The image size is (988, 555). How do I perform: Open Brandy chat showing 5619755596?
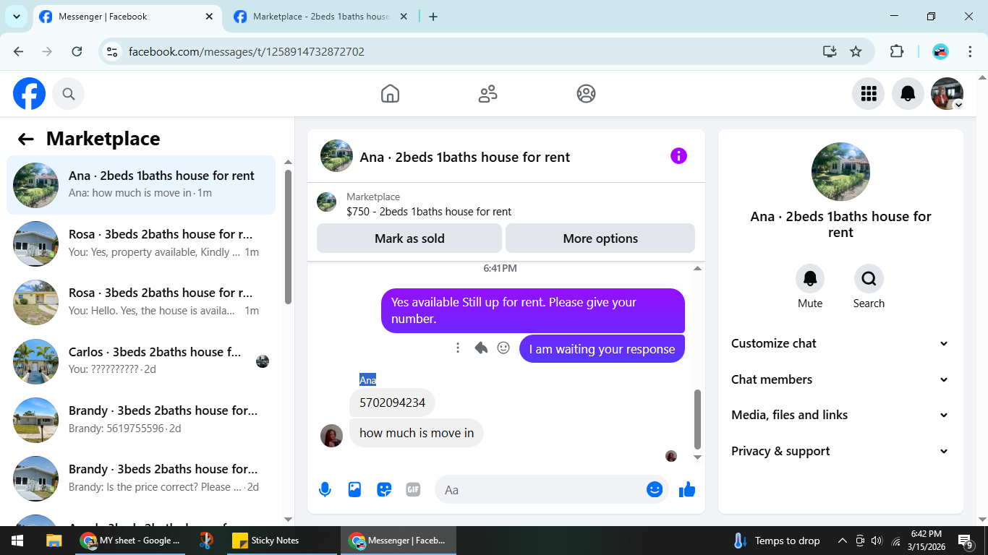pyautogui.click(x=141, y=419)
